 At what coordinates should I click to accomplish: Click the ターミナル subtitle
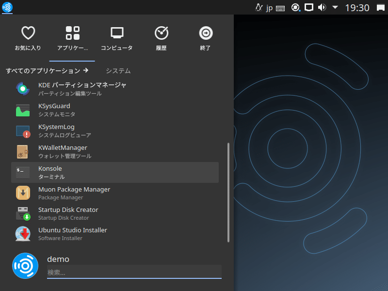[51, 177]
